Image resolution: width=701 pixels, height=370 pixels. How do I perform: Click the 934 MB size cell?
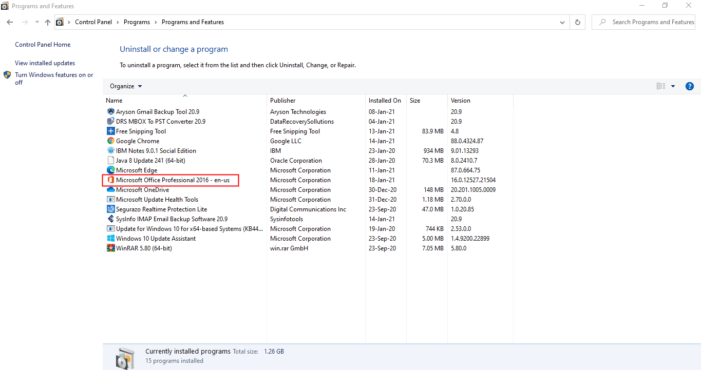click(433, 150)
